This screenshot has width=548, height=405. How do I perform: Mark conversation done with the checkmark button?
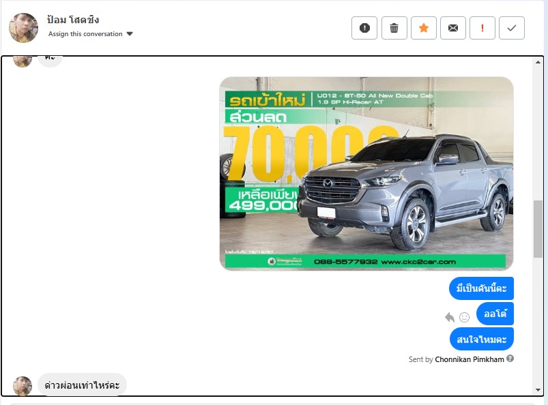tap(512, 28)
